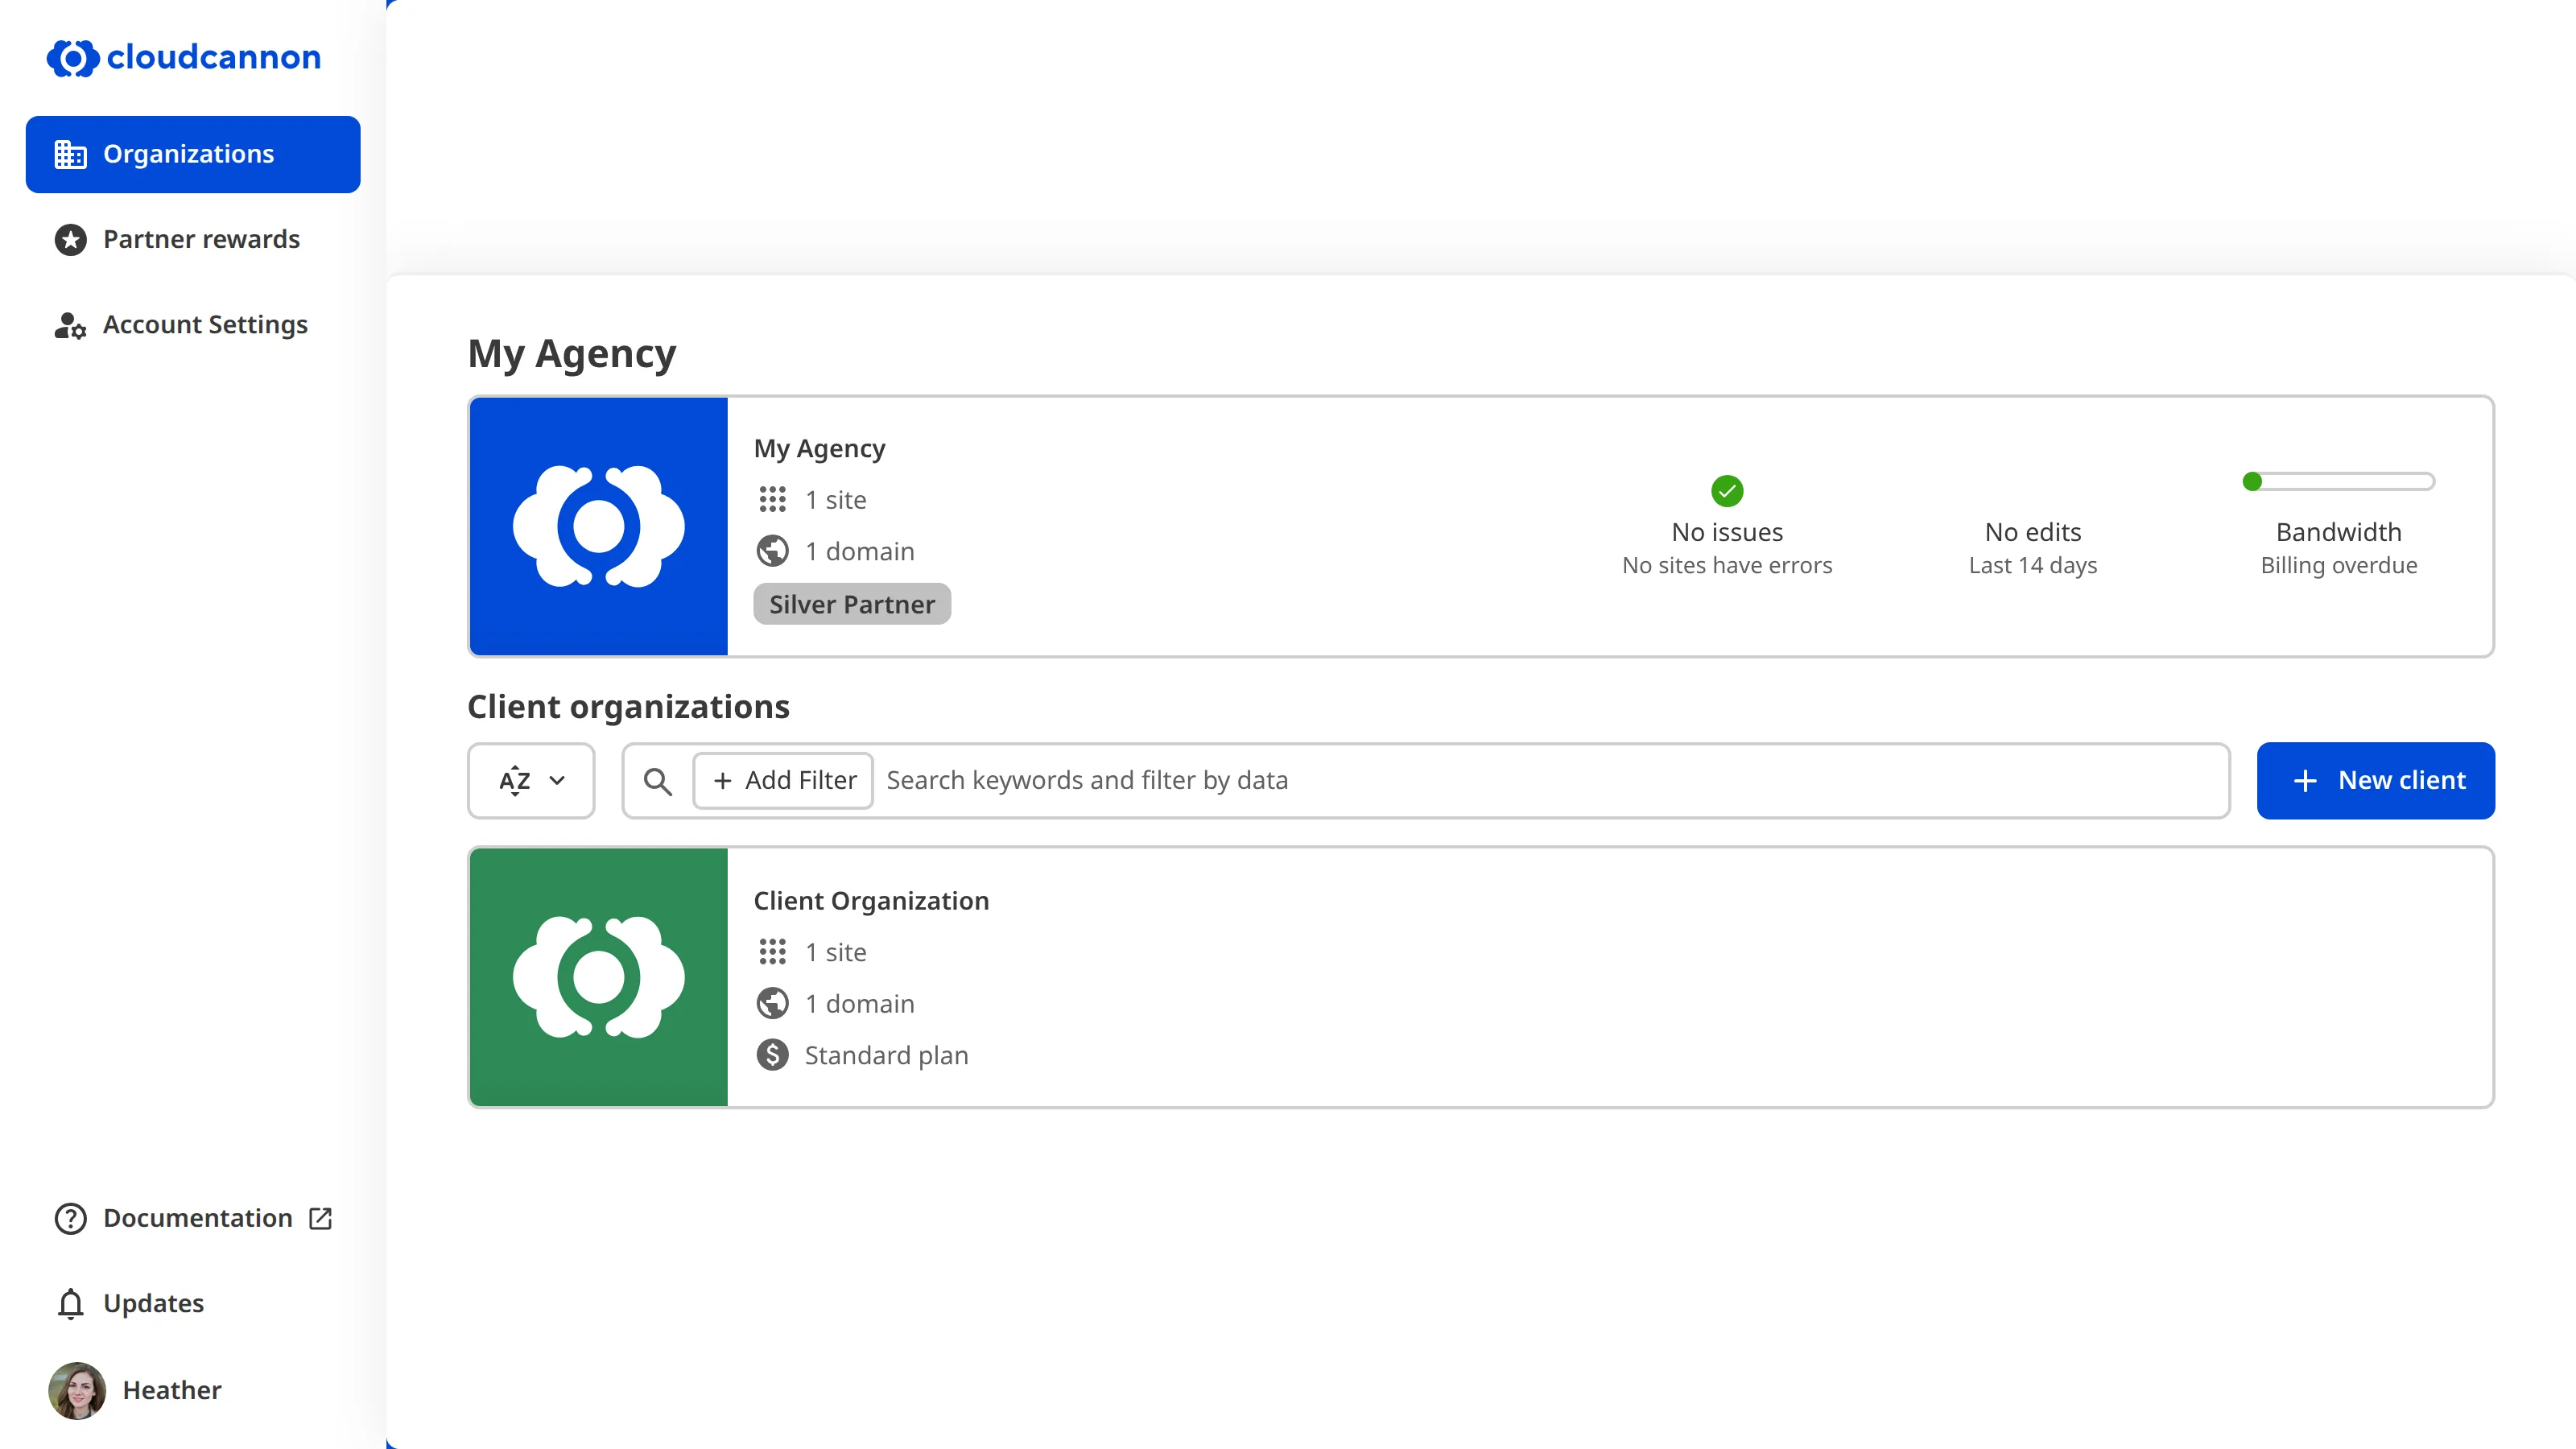The image size is (2576, 1449).
Task: Click the domain globe icon in Client Organization
Action: 772,1003
